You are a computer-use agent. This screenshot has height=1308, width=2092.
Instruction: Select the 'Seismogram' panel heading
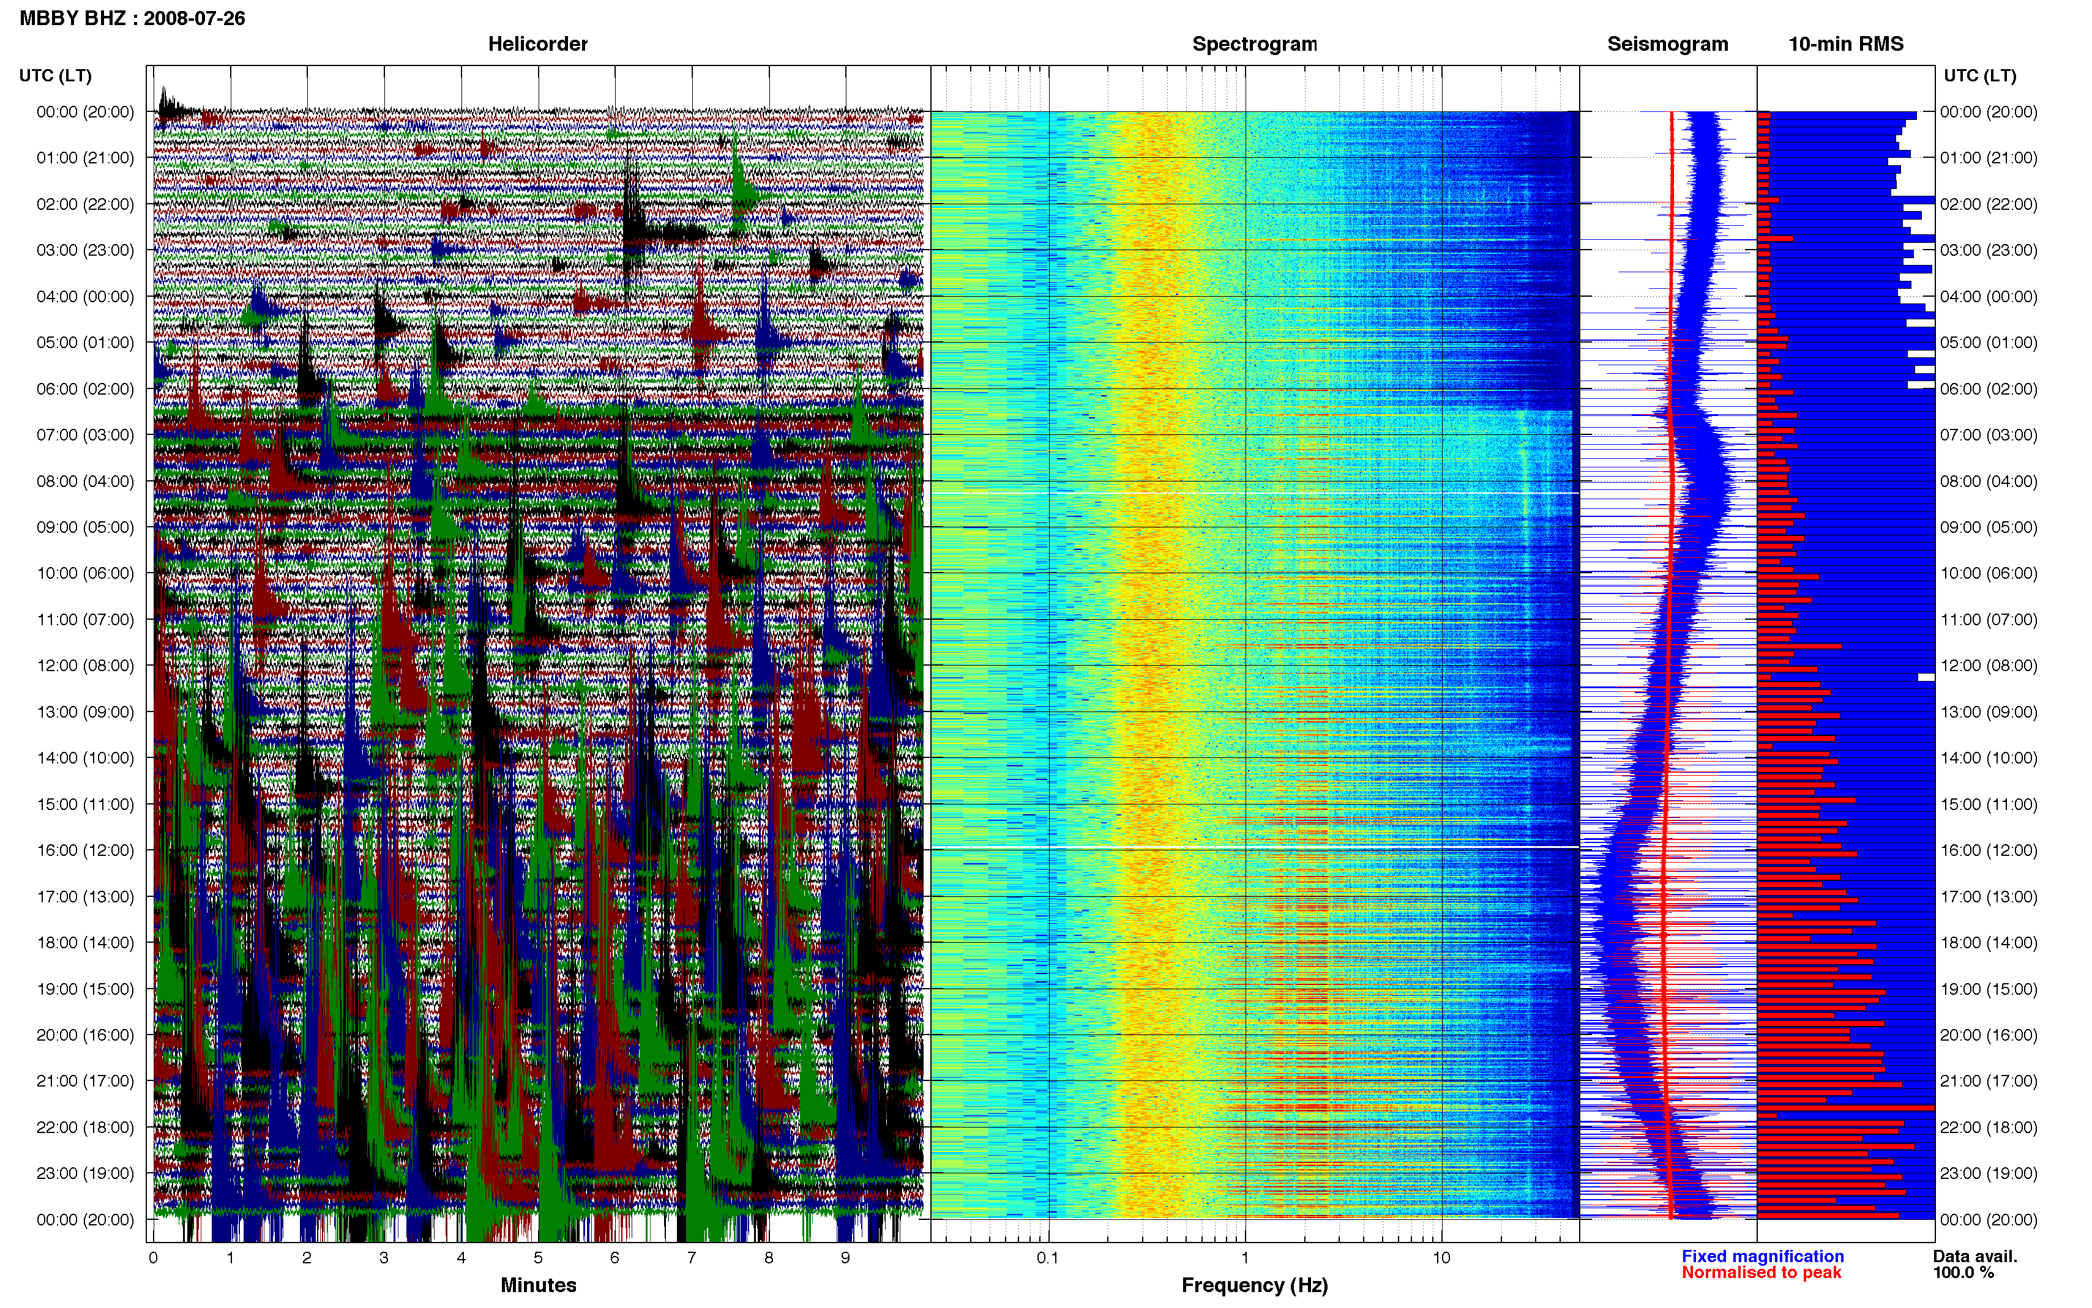1667,44
